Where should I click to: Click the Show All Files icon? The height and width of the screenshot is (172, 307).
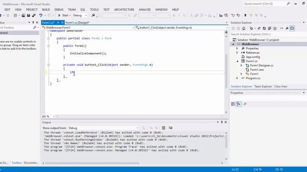(x=275, y=28)
